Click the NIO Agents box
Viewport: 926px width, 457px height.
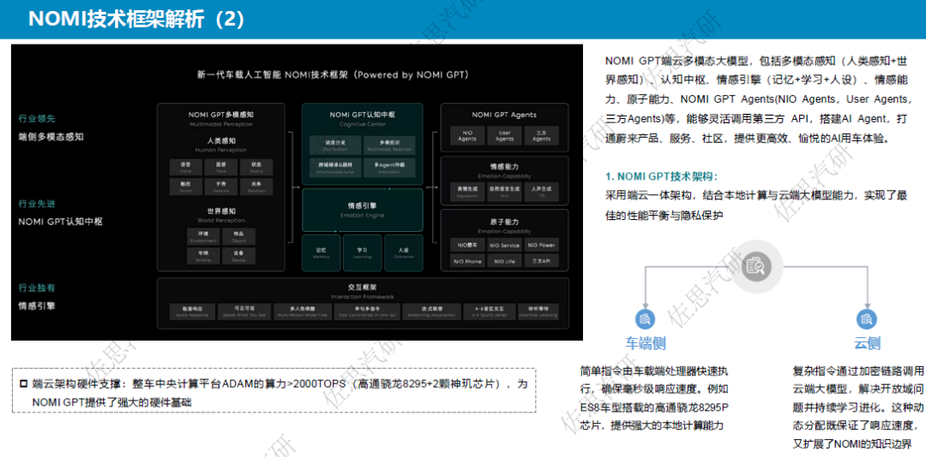click(x=467, y=135)
